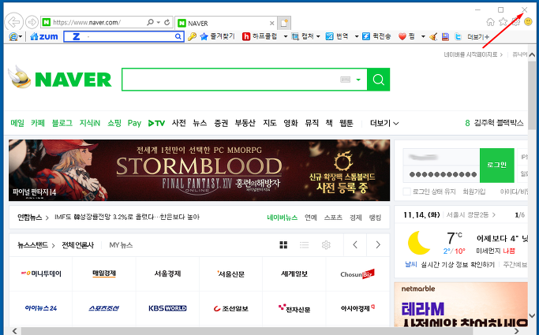Toggle the on-screen keyboard icon in search box
The image size is (539, 335).
(x=345, y=80)
